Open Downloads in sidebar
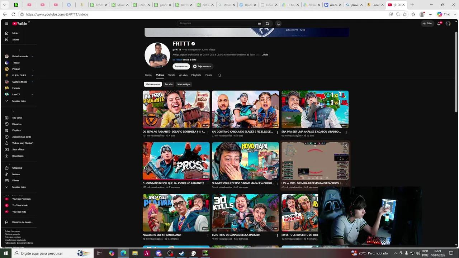The width and height of the screenshot is (459, 258). coord(19,156)
